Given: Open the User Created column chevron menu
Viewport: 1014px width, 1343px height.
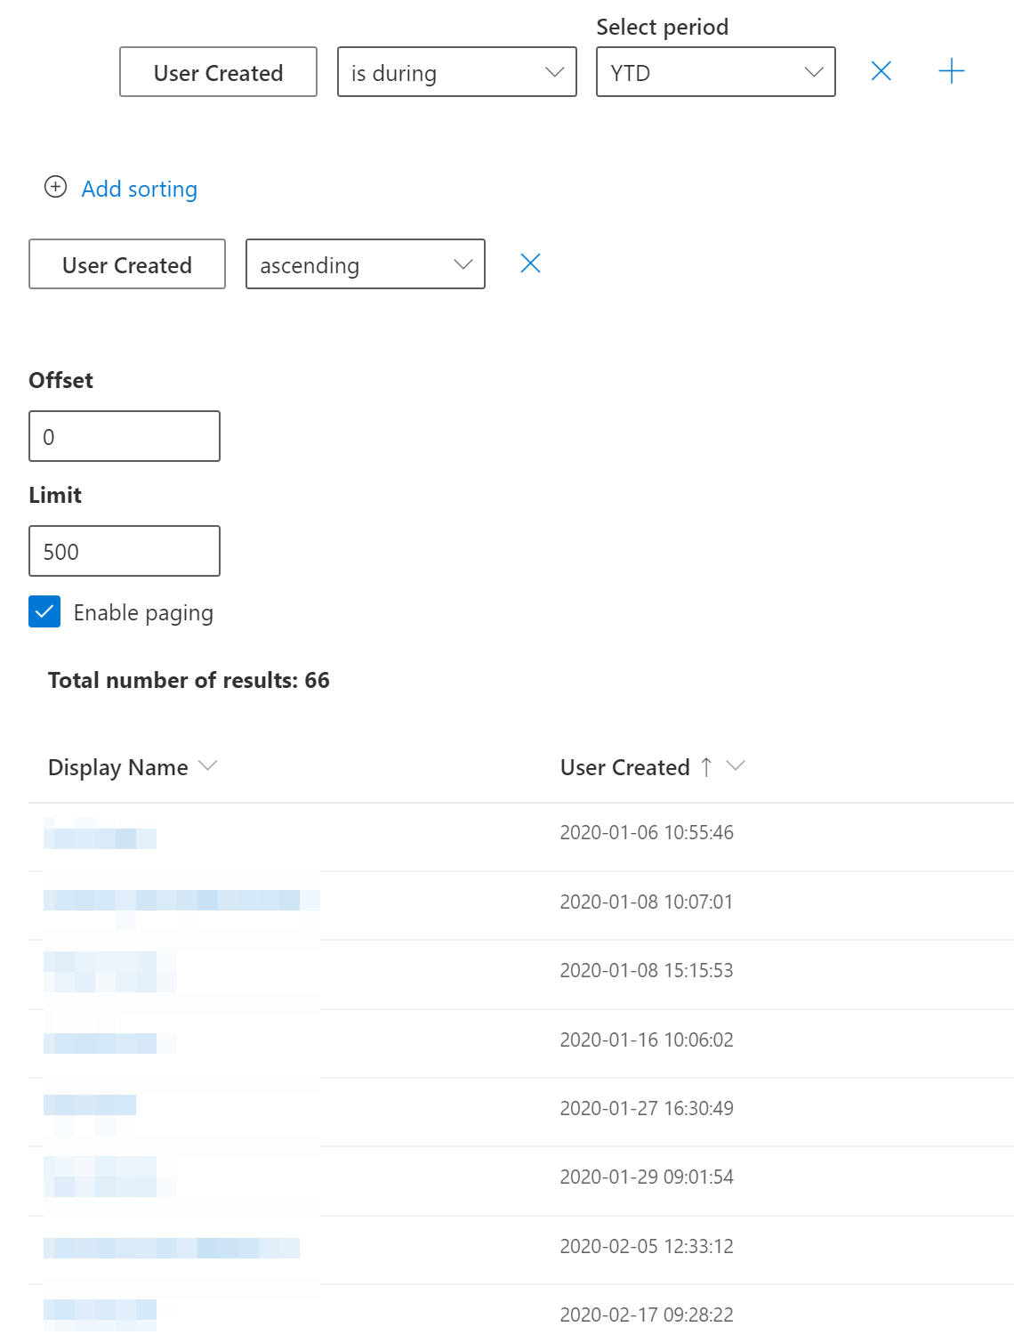Looking at the screenshot, I should 736,766.
